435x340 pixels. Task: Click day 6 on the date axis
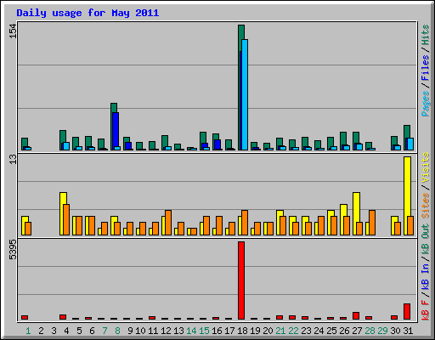[x=92, y=331]
